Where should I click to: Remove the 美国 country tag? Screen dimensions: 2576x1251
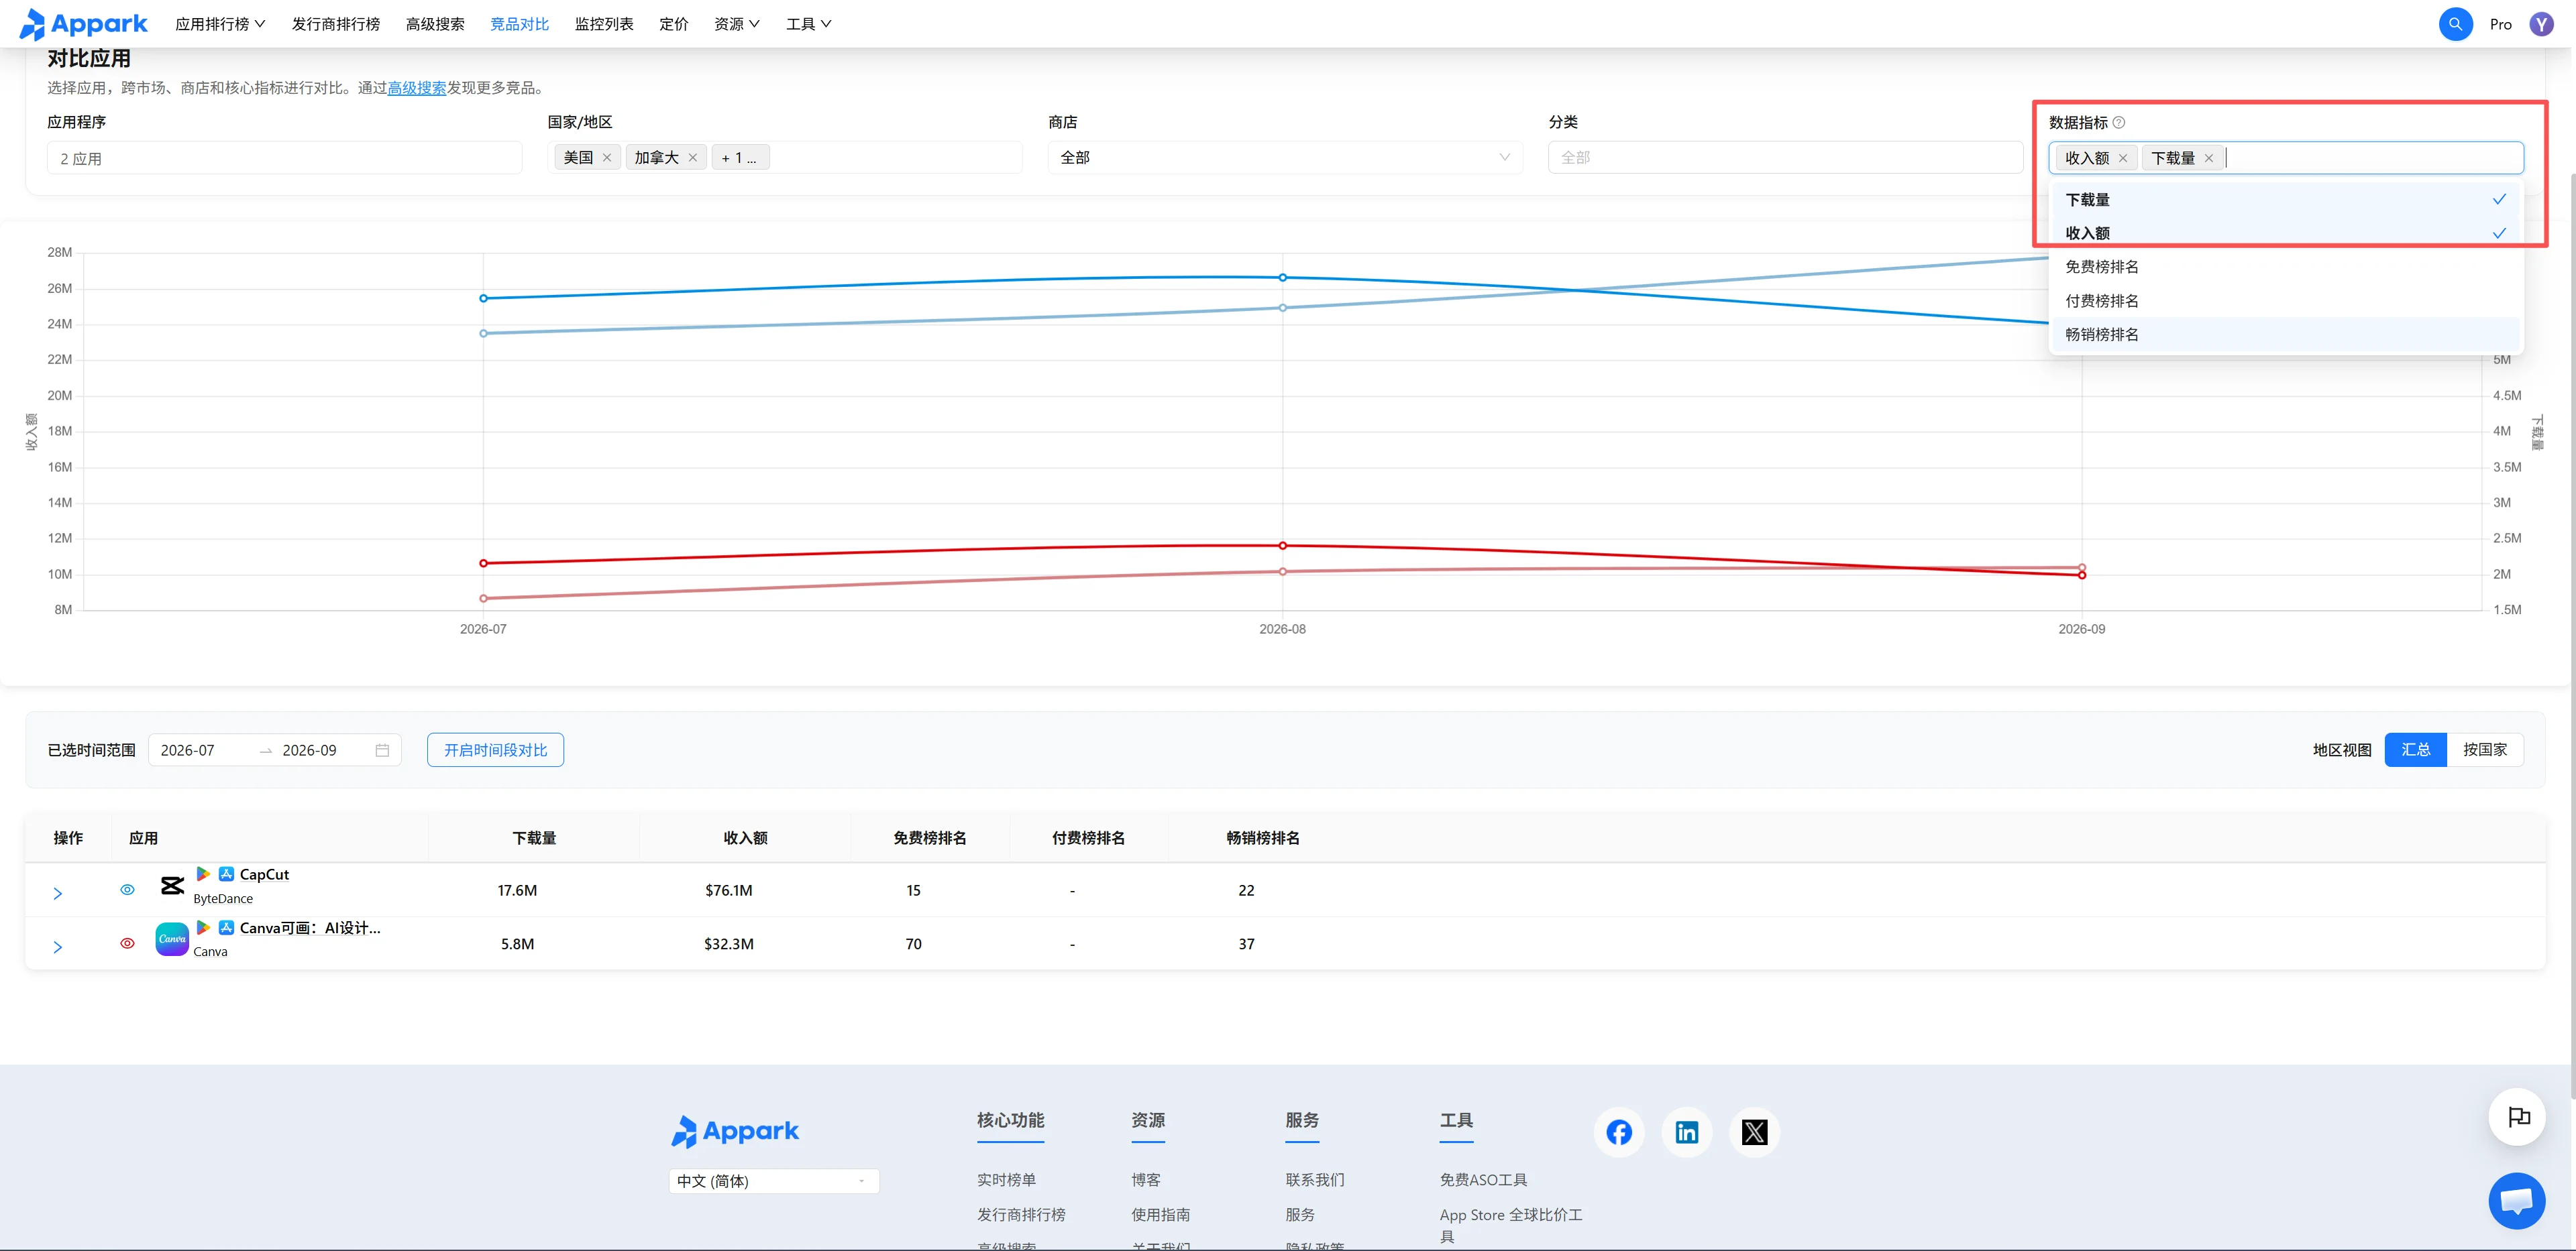[607, 158]
